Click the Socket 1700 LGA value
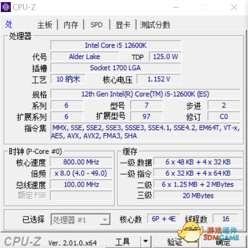The width and height of the screenshot is (248, 248). pos(116,68)
